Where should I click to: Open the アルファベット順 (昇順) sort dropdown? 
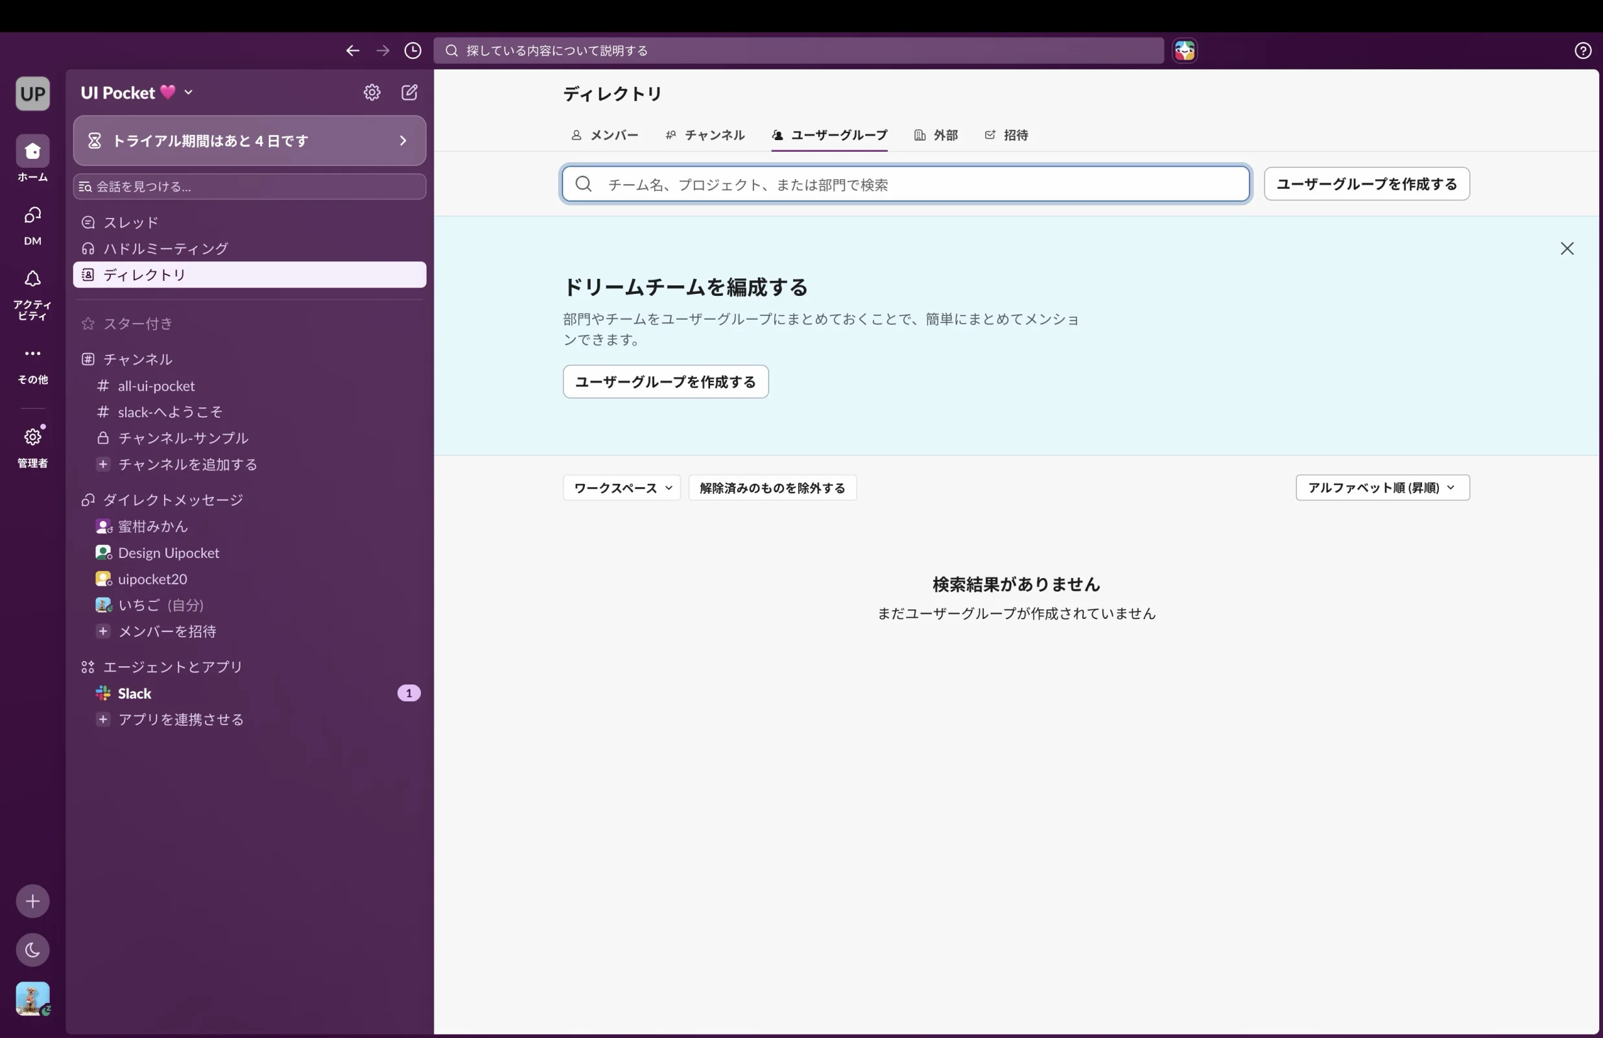pyautogui.click(x=1382, y=487)
